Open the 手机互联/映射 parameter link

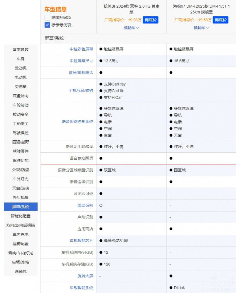tap(81, 91)
